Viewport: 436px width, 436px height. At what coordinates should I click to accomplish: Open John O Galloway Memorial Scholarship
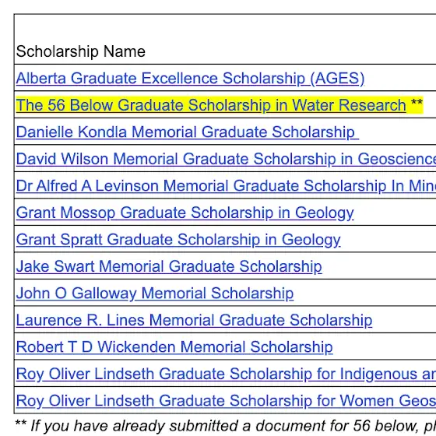155,294
